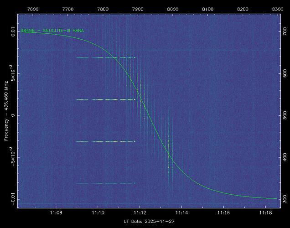Select the 11:18 time tick label
Viewport: 290px width, 228px height.
[265, 213]
